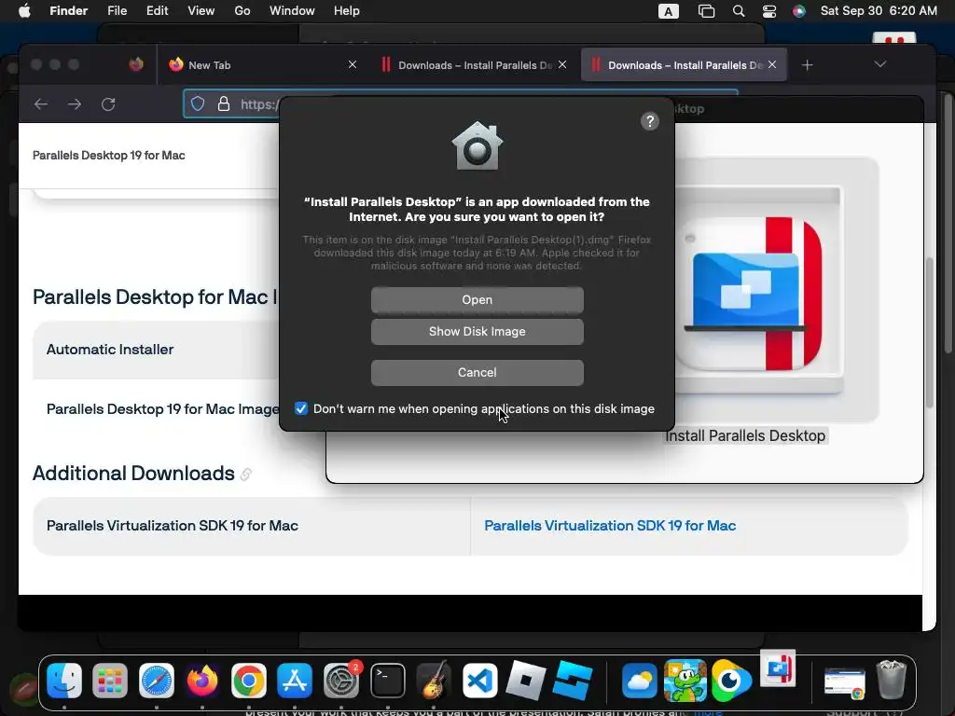Viewport: 955px width, 716px height.
Task: Go forward in Firefox
Action: pyautogui.click(x=75, y=104)
